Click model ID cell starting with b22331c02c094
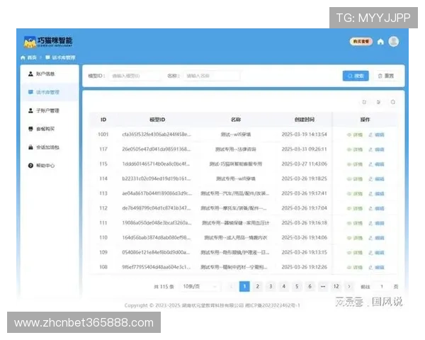Viewport: 425px width, 340px height. pyautogui.click(x=157, y=178)
